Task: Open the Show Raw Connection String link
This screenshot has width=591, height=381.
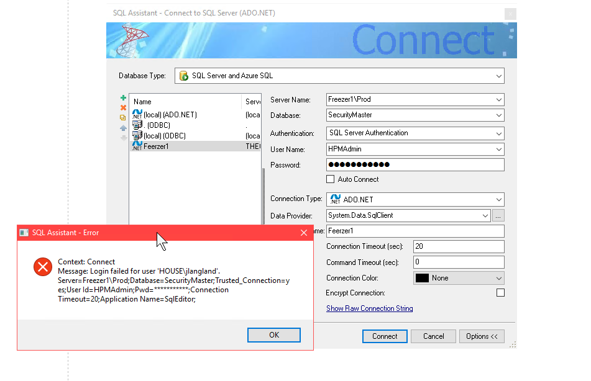Action: (x=369, y=308)
